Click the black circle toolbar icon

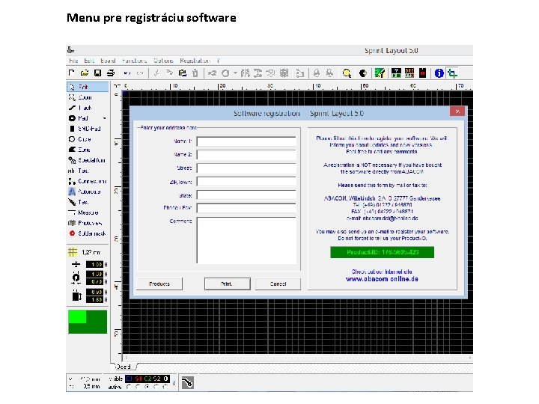pyautogui.click(x=362, y=73)
